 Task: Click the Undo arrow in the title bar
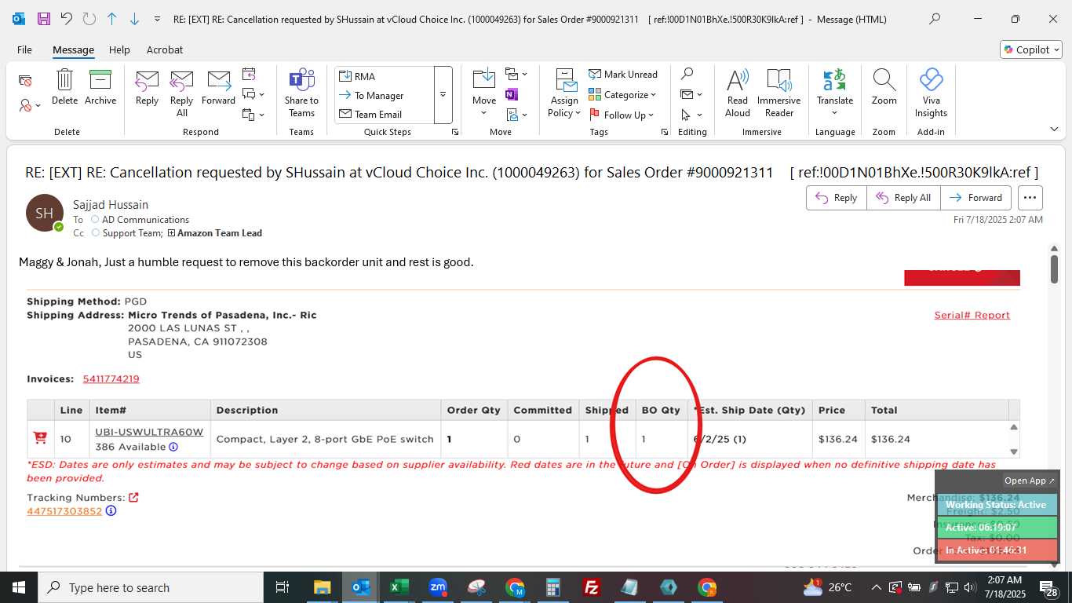tap(66, 19)
